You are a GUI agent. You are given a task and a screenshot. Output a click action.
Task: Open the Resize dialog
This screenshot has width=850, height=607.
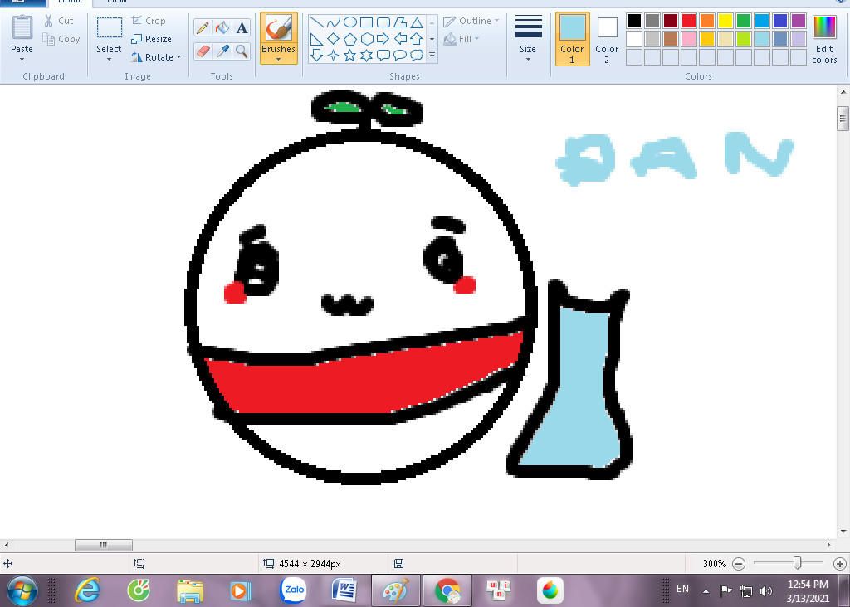coord(152,39)
